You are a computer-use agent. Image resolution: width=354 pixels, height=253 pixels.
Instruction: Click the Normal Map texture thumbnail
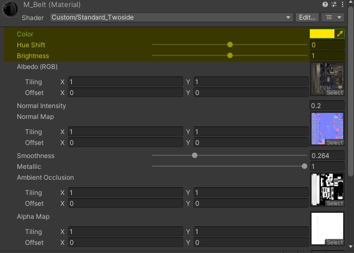point(327,127)
